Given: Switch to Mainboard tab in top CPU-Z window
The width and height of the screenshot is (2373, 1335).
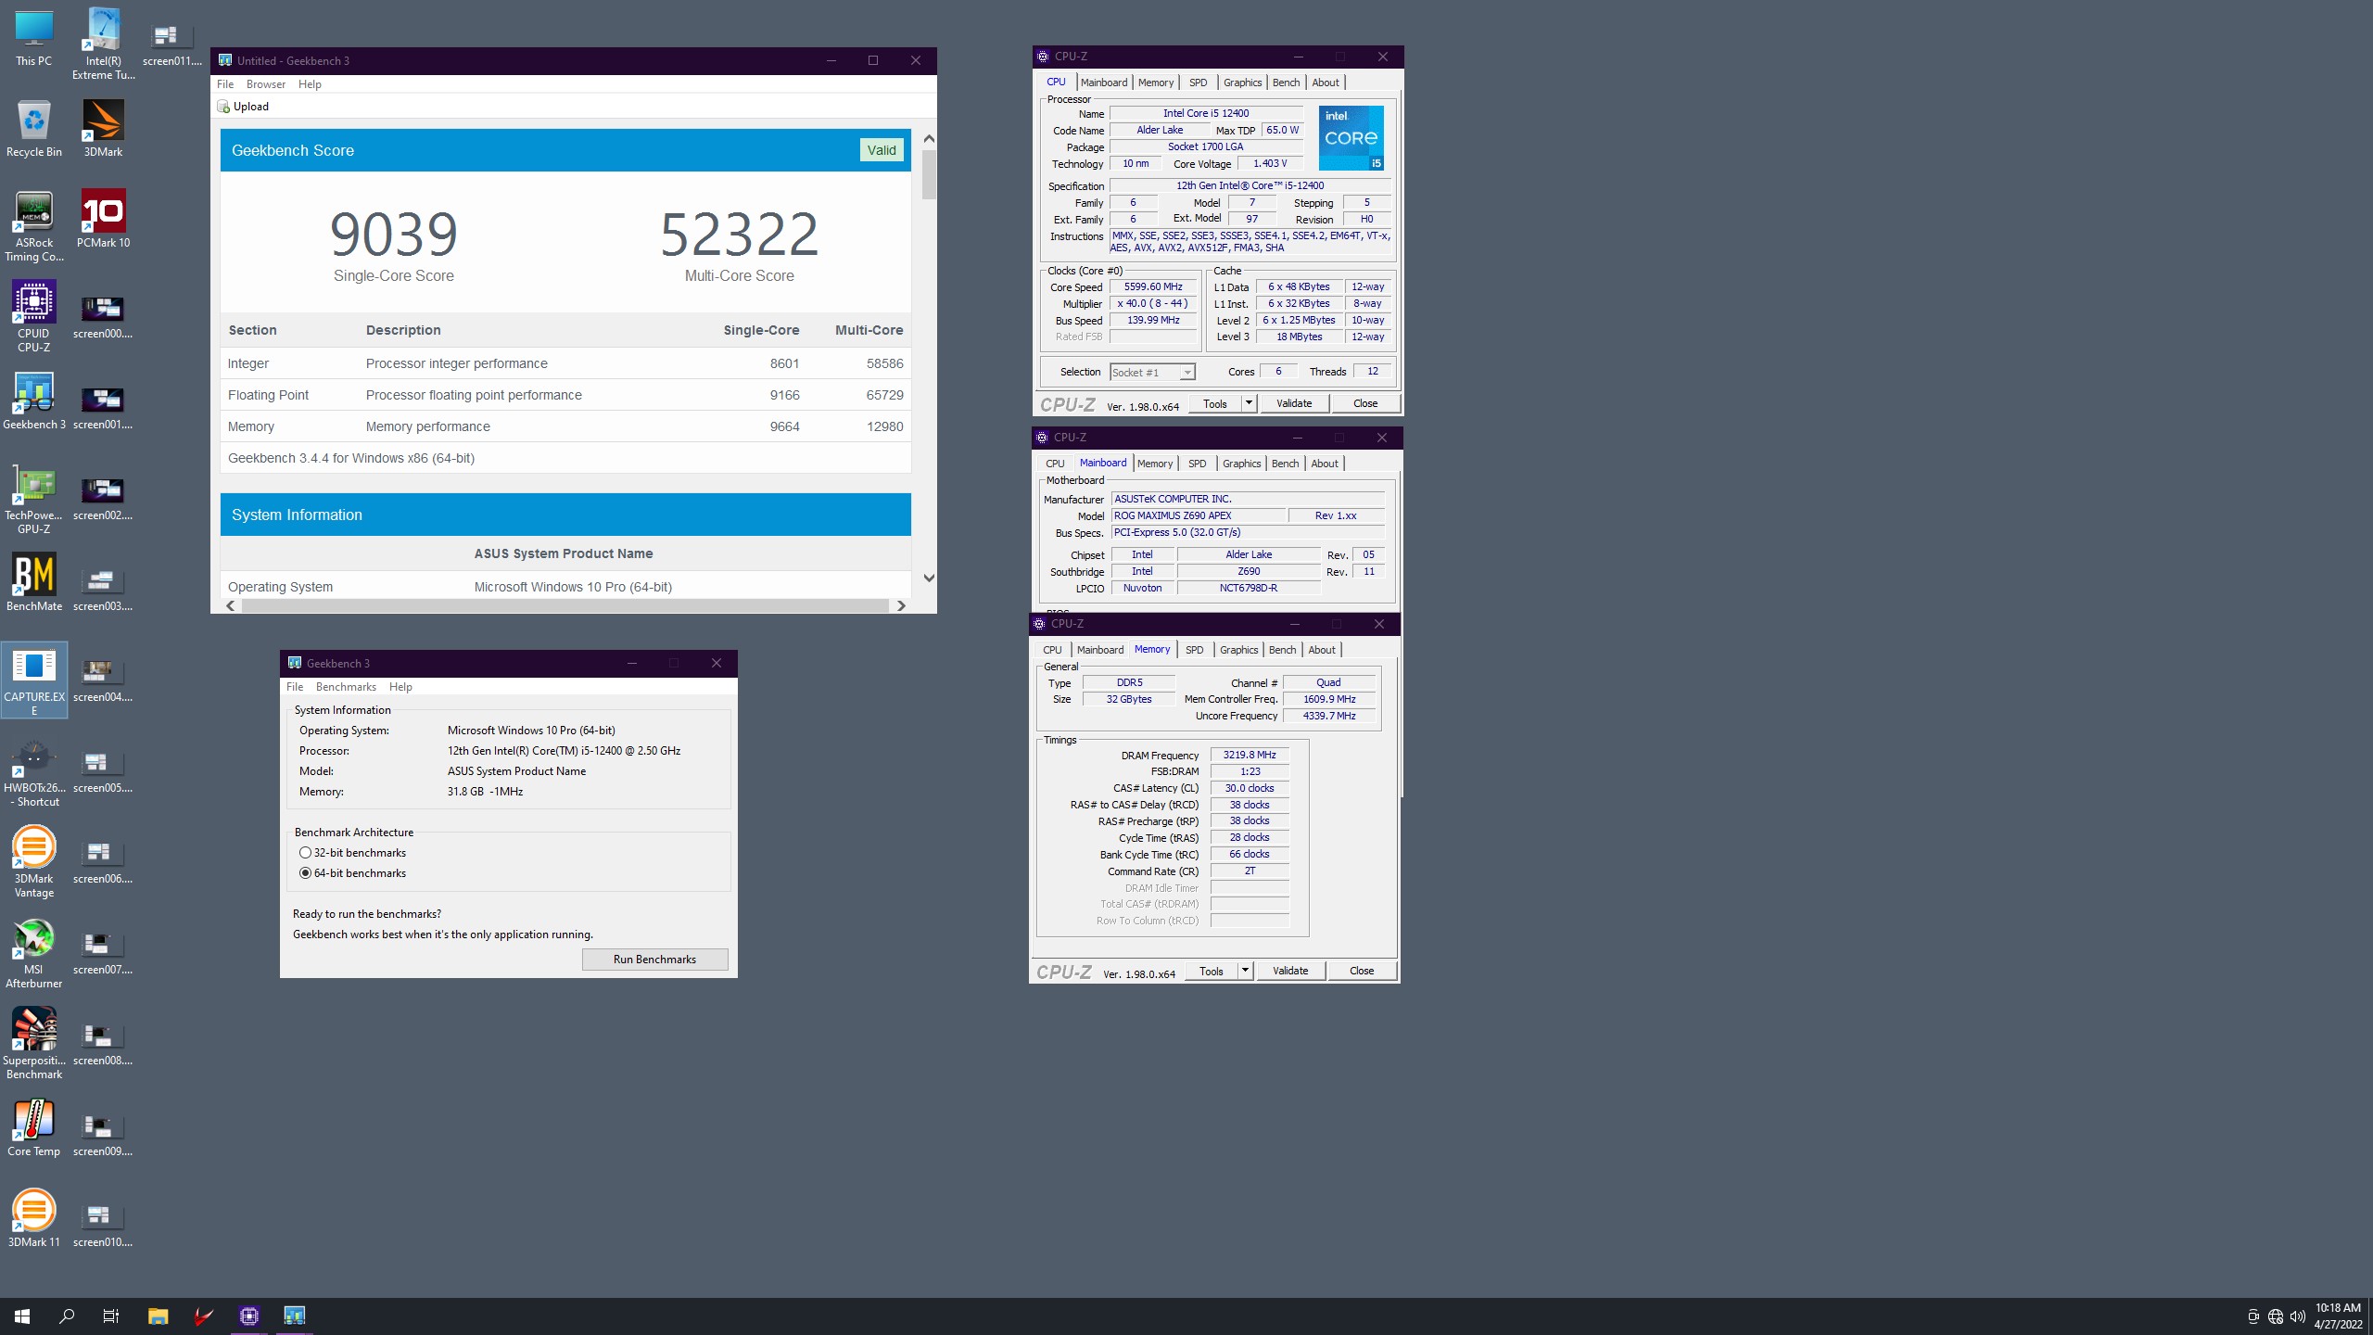Looking at the screenshot, I should pos(1104,83).
